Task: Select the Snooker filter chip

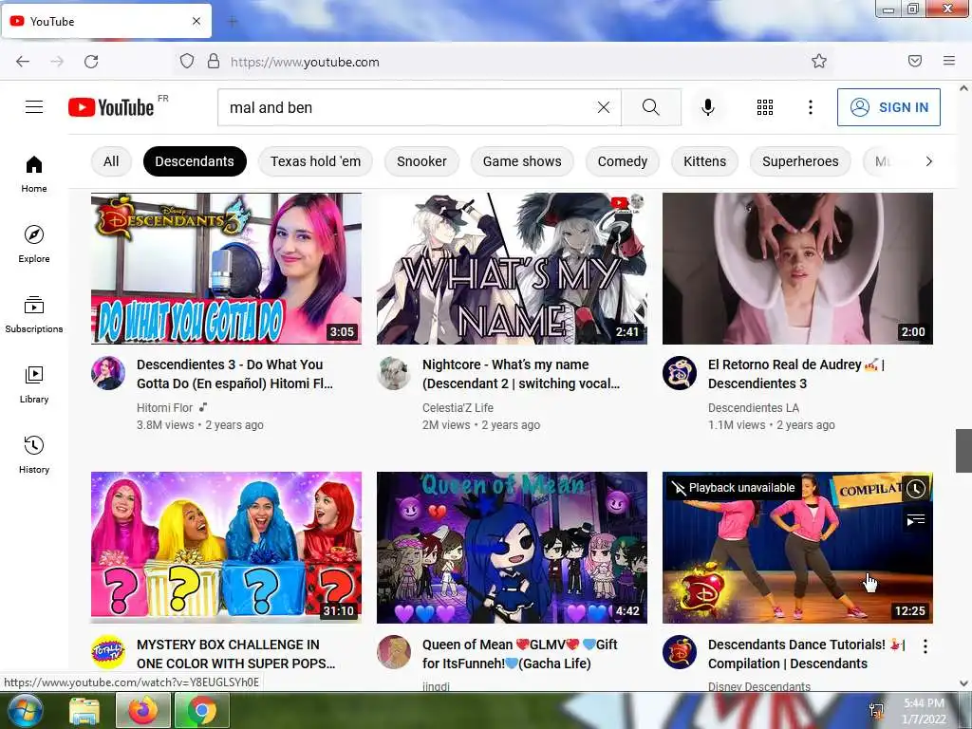Action: (421, 161)
